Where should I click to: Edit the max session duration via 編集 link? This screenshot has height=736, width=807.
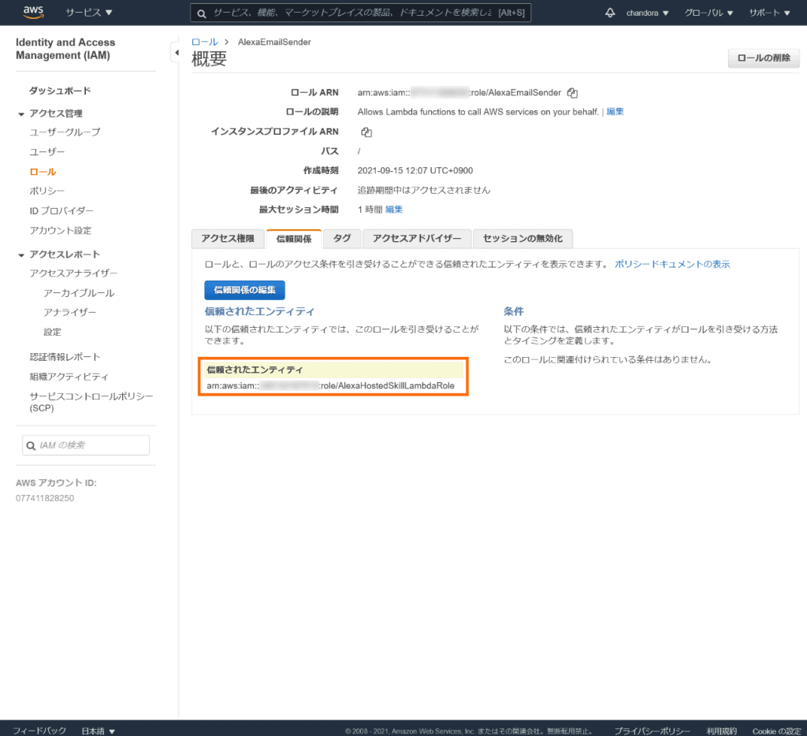click(x=394, y=210)
